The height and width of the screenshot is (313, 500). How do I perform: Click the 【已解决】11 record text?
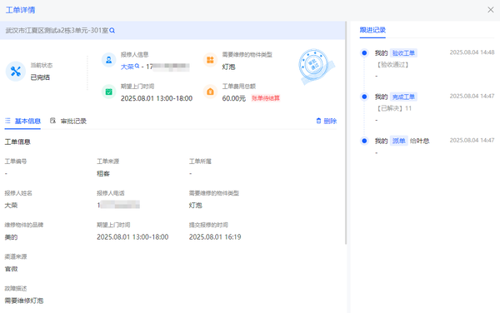(393, 108)
